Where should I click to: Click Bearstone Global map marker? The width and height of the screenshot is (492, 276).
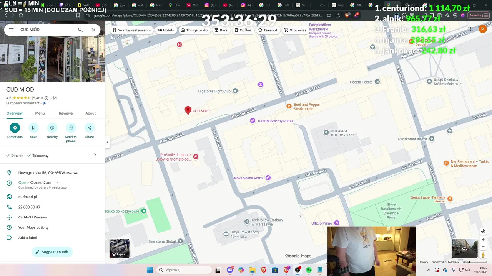click(x=181, y=241)
